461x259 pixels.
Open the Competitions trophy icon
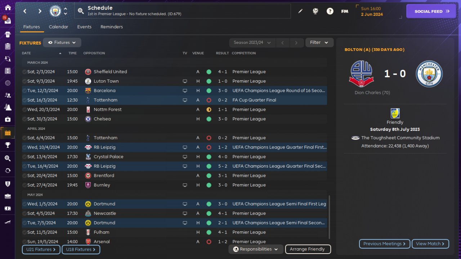point(8,145)
